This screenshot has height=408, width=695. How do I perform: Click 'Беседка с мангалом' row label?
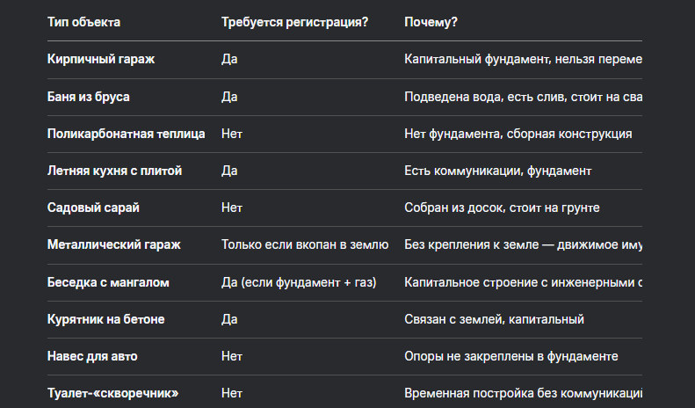click(x=107, y=282)
